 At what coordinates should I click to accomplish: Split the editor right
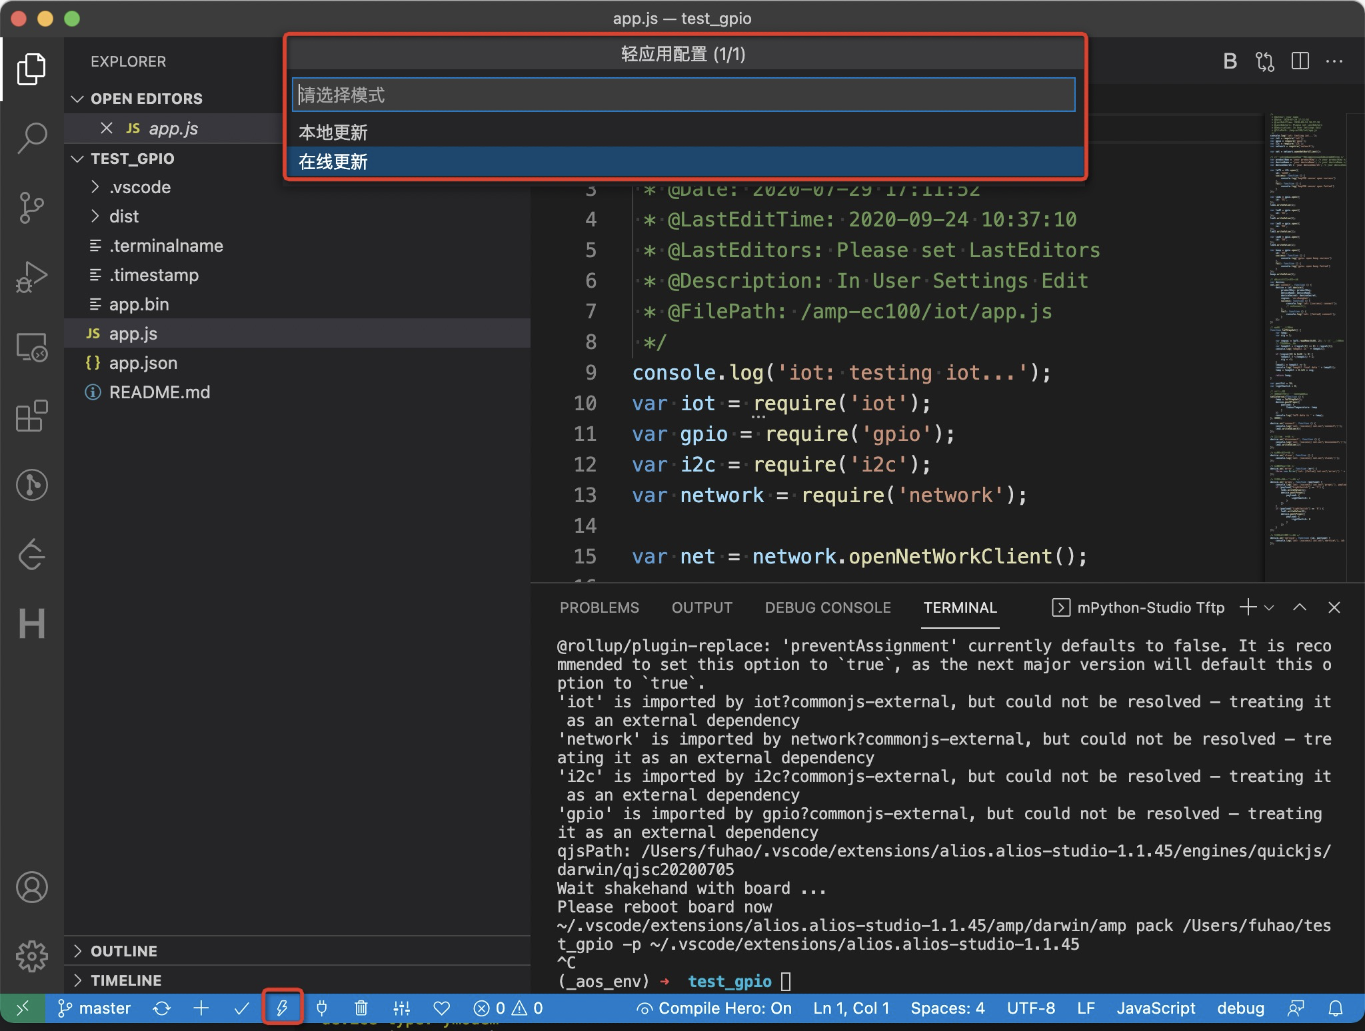coord(1300,61)
